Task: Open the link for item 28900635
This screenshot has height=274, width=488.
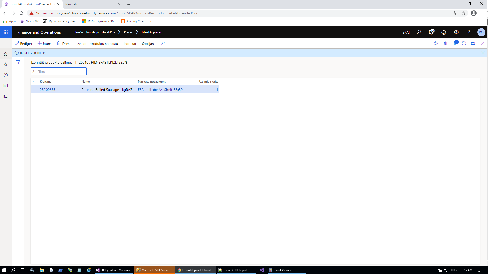Action: point(48,90)
